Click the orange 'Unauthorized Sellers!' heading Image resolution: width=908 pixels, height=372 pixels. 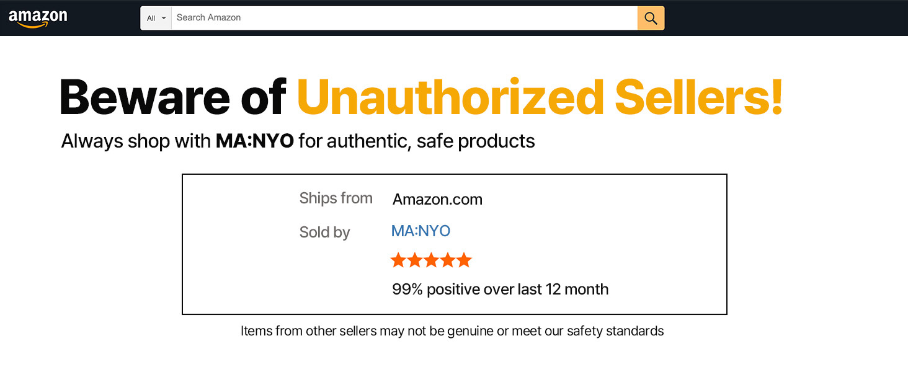coord(540,97)
